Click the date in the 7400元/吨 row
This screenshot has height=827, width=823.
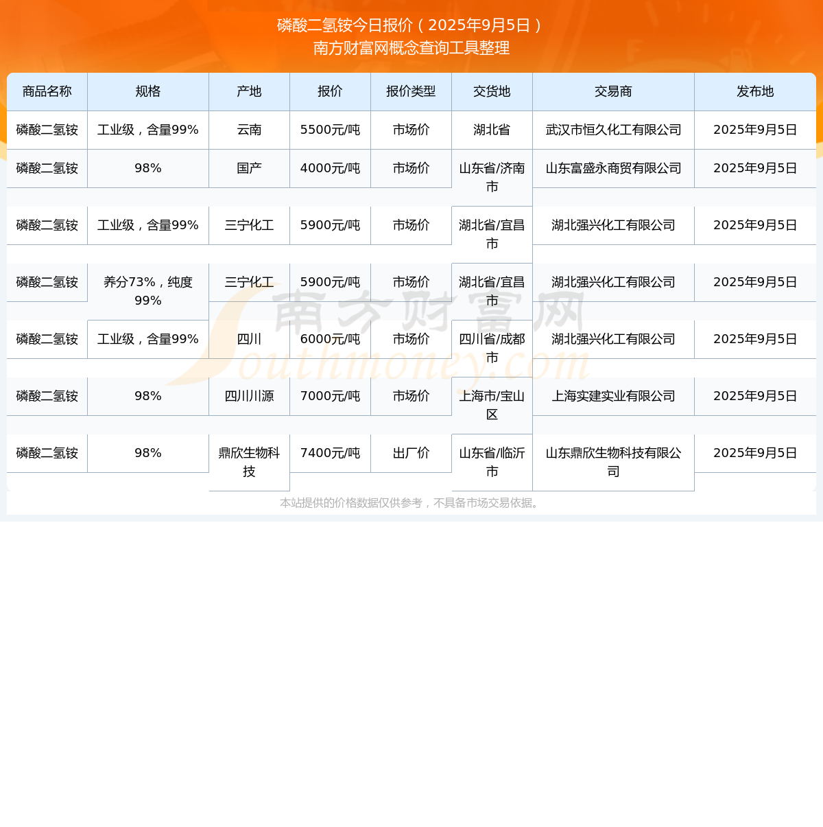[x=755, y=453]
